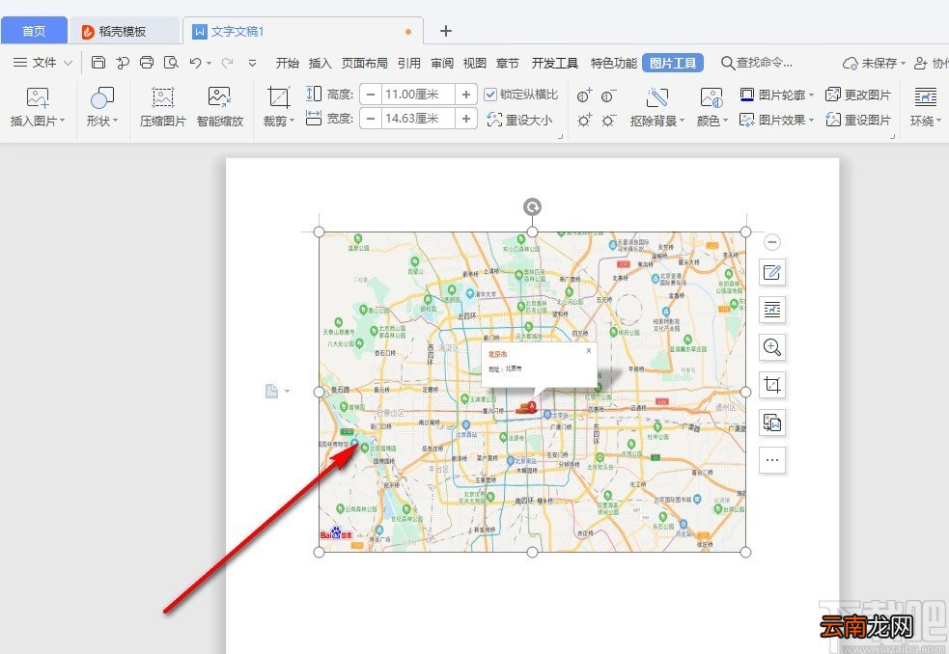The image size is (949, 654).
Task: Open the 章节 Chapter tab
Action: pos(507,63)
